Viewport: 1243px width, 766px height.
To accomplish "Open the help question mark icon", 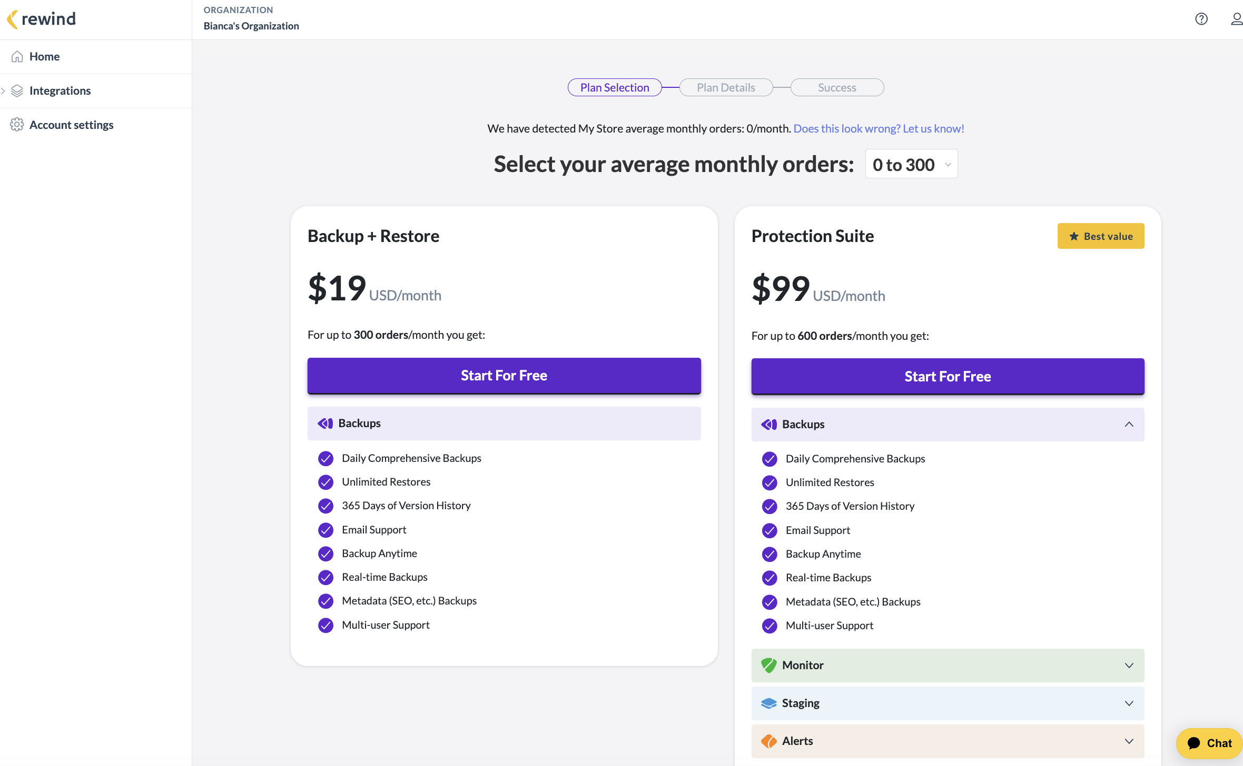I will pyautogui.click(x=1201, y=19).
